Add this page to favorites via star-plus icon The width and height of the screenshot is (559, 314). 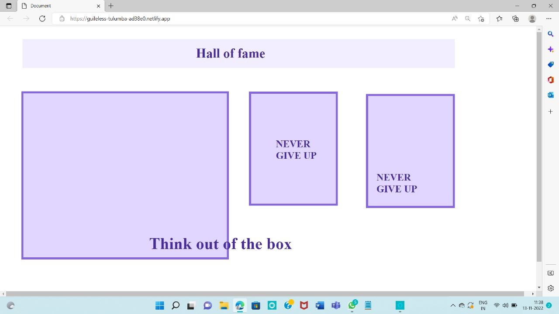click(481, 19)
